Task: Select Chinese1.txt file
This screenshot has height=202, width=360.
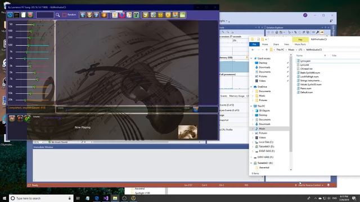Action: [306, 68]
